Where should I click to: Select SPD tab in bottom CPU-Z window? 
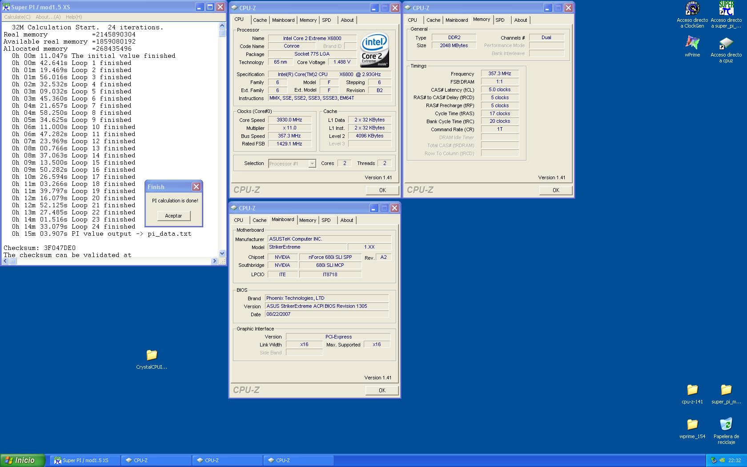coord(326,220)
